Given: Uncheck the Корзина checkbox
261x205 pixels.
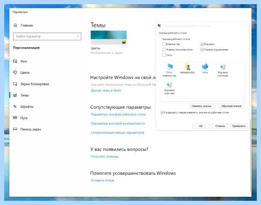Looking at the screenshot, I should (202, 44).
